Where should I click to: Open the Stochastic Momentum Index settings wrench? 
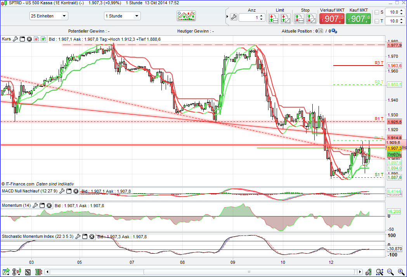click(x=78, y=236)
